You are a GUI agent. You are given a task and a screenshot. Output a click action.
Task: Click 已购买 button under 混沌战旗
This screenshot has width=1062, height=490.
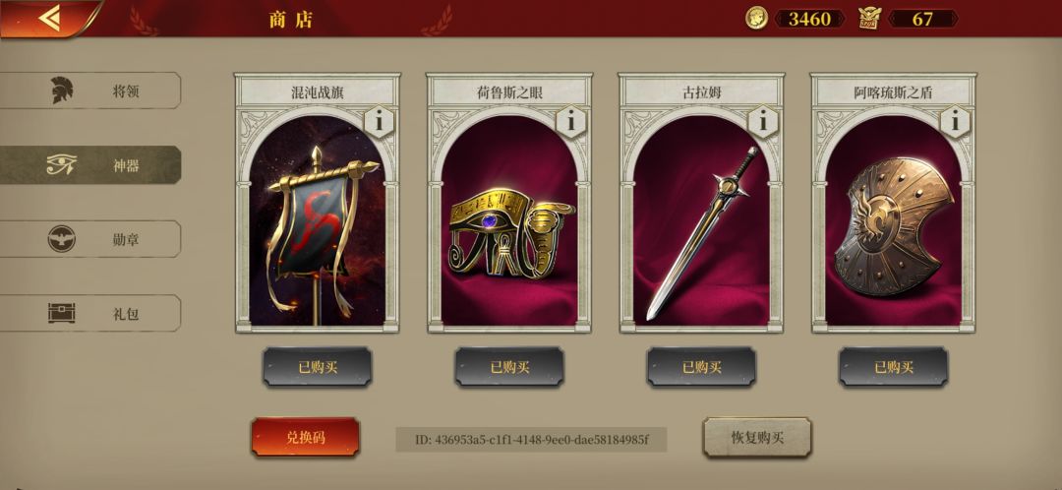pyautogui.click(x=317, y=367)
